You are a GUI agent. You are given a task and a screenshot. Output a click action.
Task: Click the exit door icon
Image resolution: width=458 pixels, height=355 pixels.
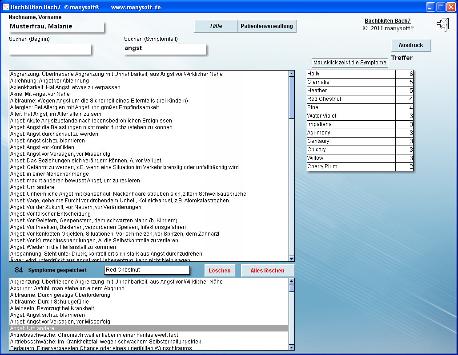tap(443, 25)
